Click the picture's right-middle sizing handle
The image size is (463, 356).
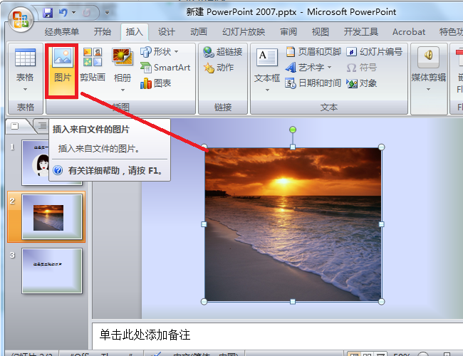(x=381, y=224)
